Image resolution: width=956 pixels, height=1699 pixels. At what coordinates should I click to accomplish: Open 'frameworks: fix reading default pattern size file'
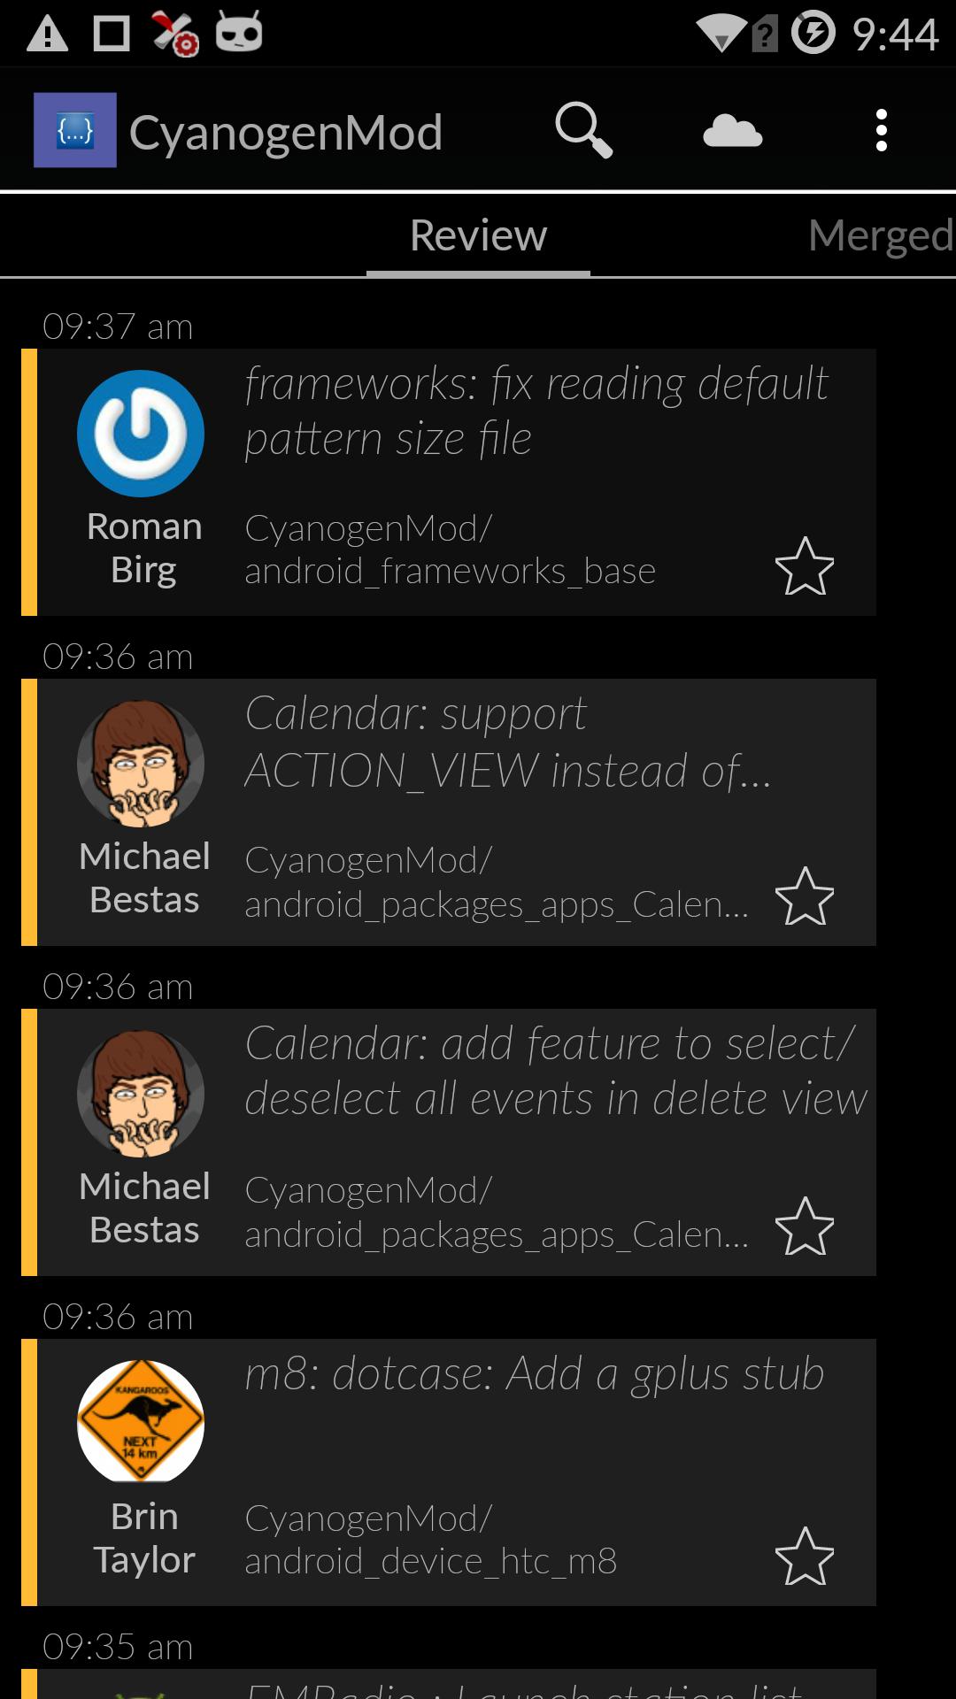pos(536,411)
